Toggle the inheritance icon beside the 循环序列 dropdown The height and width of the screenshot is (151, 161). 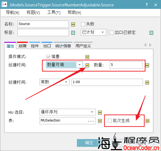[x=100, y=113]
